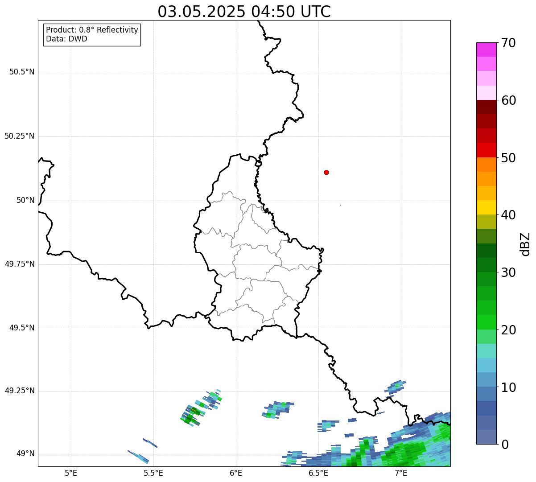The height and width of the screenshot is (482, 536).
Task: Click the "Product: 0.8° Reflectivity" label
Action: [x=92, y=30]
